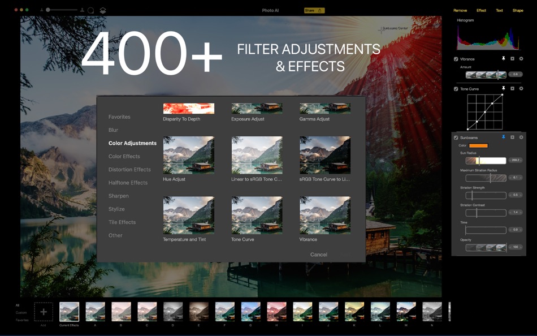Viewport: 537px width, 336px height.
Task: Increase the Opacity value stepper
Action: pyautogui.click(x=521, y=247)
